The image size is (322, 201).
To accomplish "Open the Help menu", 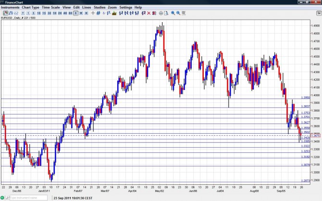I will pyautogui.click(x=138, y=7).
